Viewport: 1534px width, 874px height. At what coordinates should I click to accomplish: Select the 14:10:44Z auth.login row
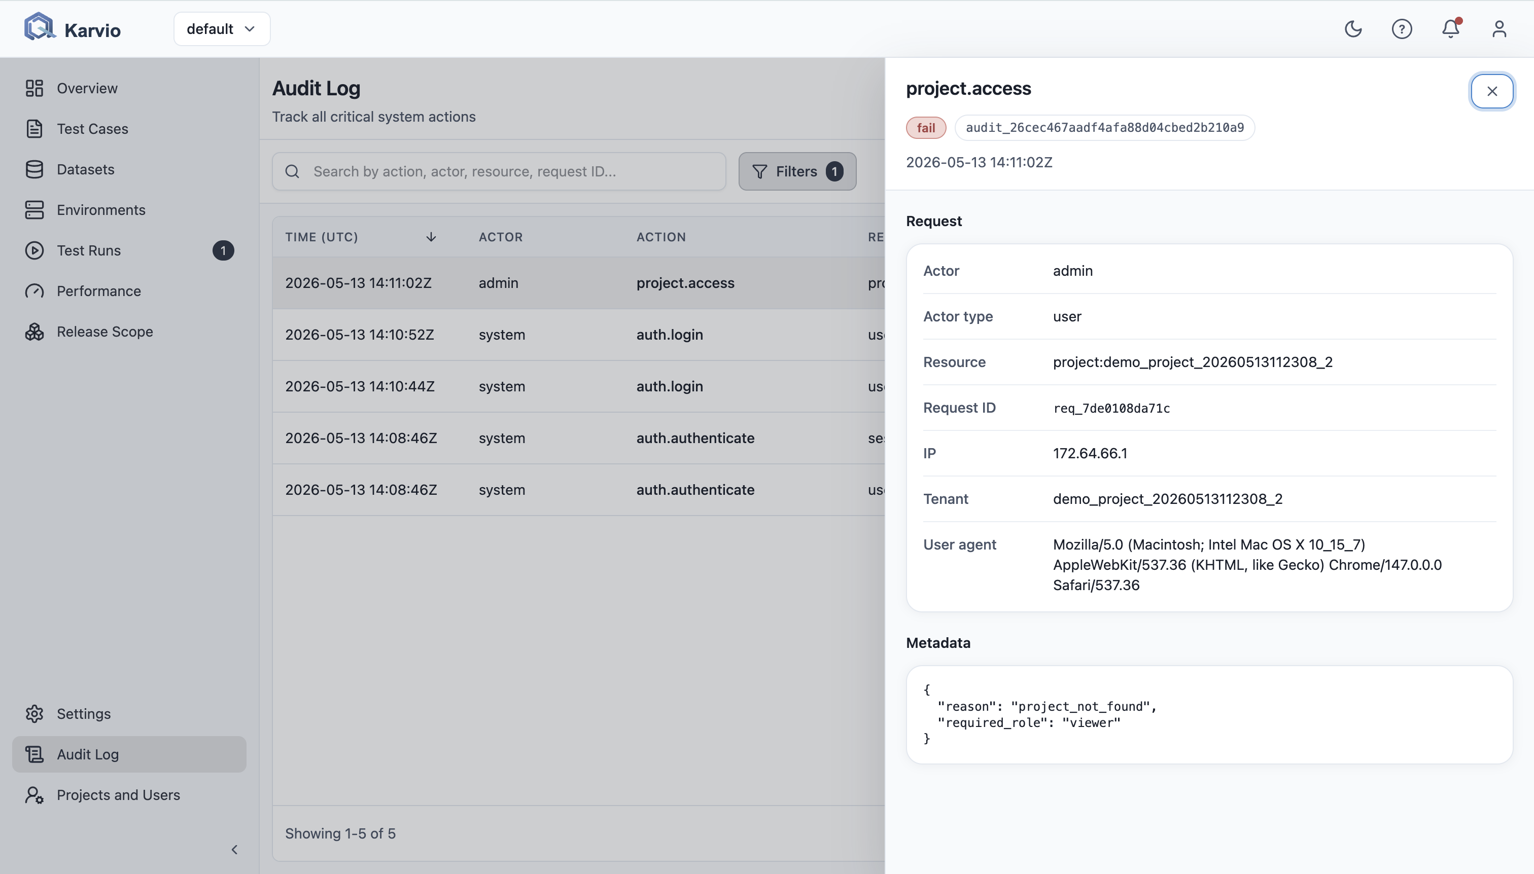coord(578,386)
